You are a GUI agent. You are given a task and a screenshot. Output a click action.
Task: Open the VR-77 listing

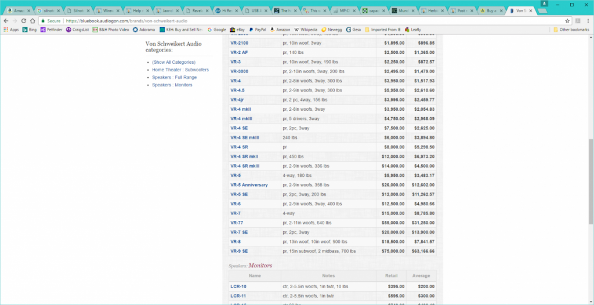pos(237,223)
